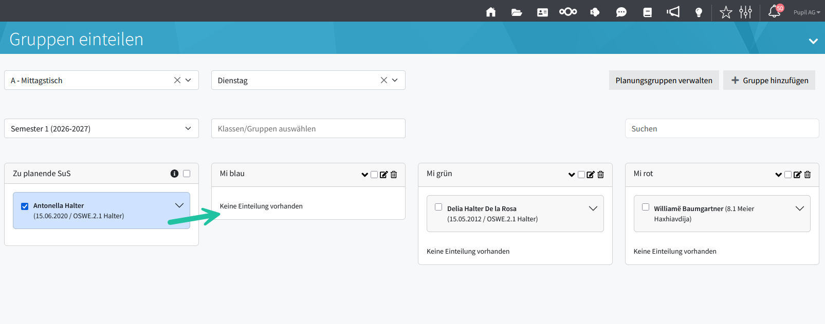Click Keine Einteilung vorhanden in Mi blau
This screenshot has height=324, width=825.
click(x=261, y=206)
